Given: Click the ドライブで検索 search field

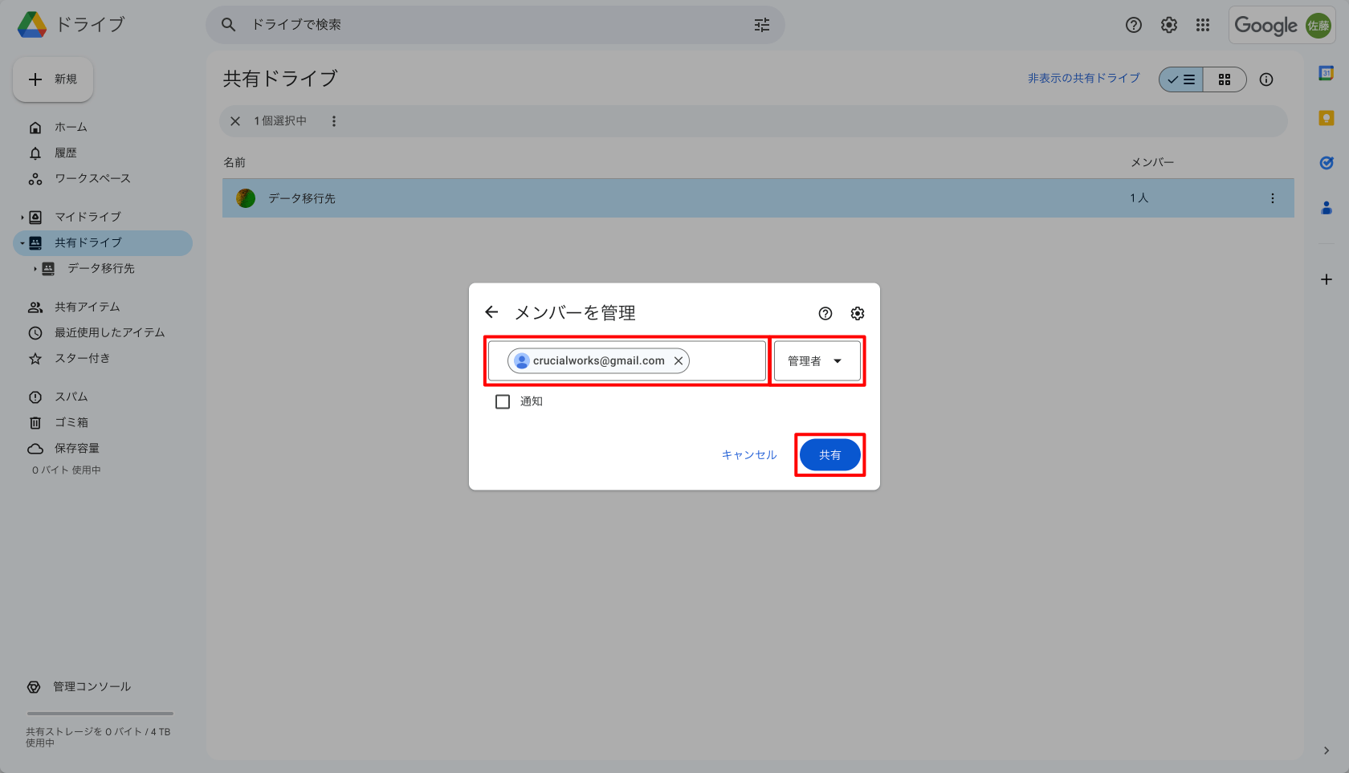Looking at the screenshot, I should point(495,25).
